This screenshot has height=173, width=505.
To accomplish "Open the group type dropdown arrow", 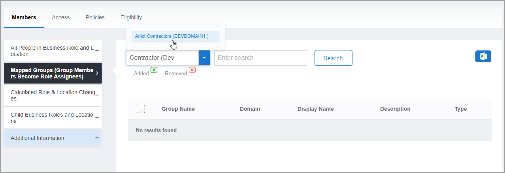I will [204, 58].
